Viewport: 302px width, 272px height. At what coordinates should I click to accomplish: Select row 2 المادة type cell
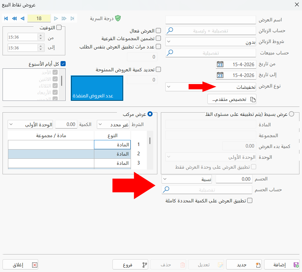[112, 154]
